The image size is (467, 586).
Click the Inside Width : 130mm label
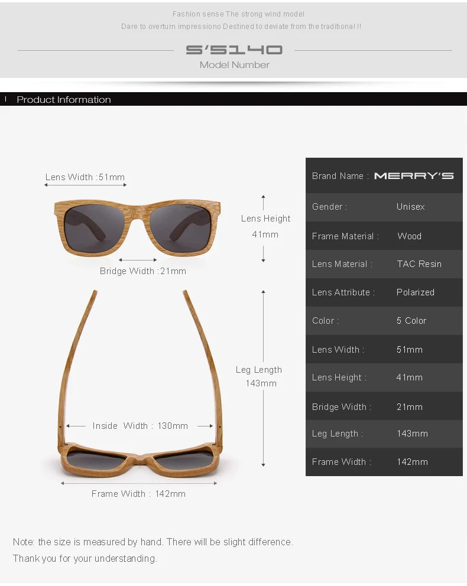click(140, 426)
